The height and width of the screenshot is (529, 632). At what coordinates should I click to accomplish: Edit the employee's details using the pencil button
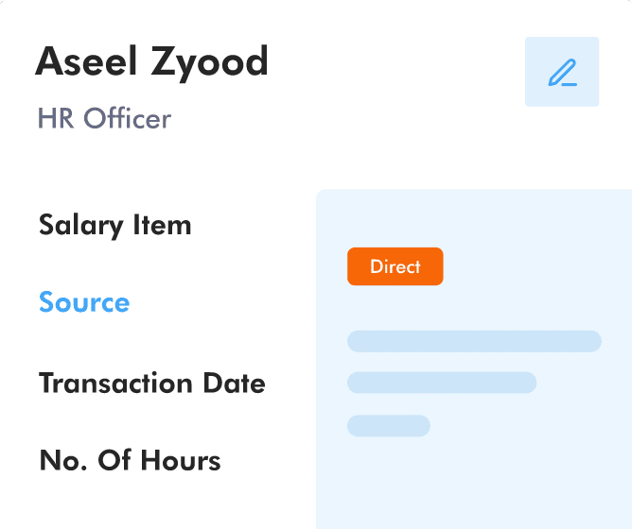click(562, 72)
